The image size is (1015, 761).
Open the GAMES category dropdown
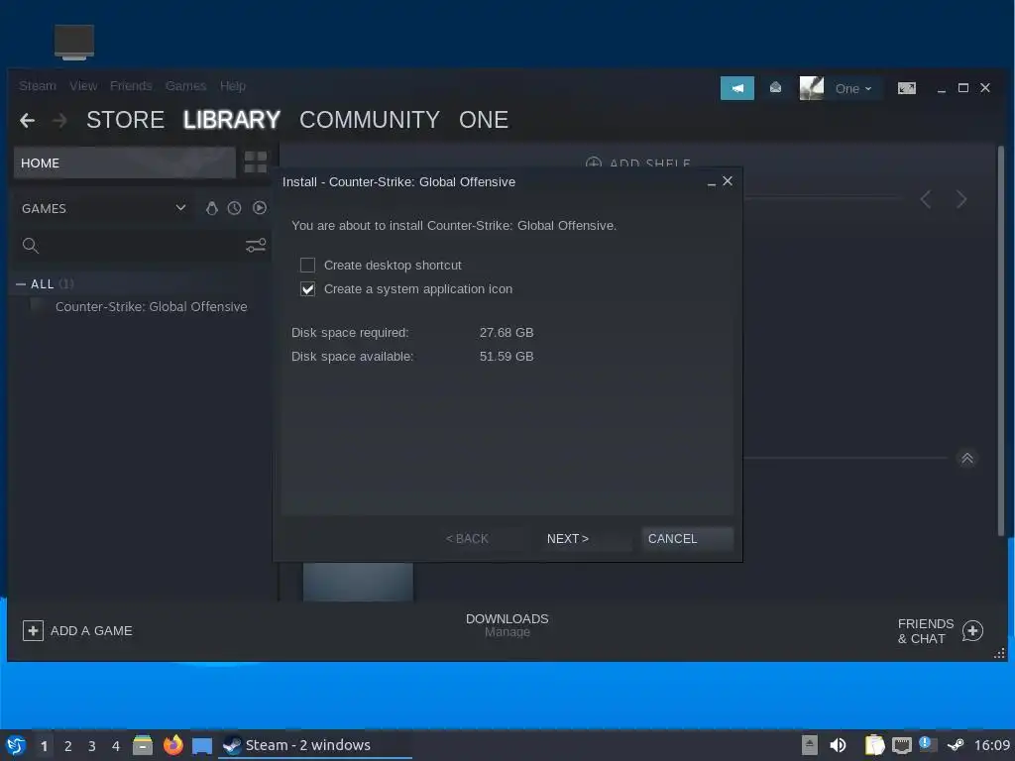tap(103, 208)
